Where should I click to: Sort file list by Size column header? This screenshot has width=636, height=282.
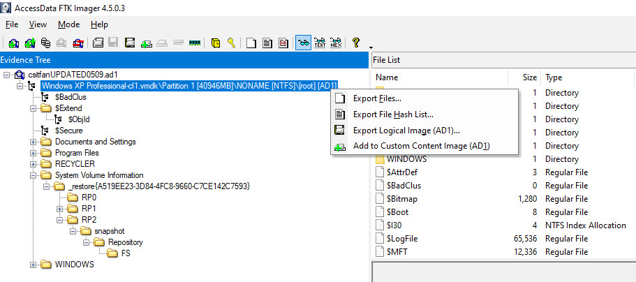pos(531,77)
